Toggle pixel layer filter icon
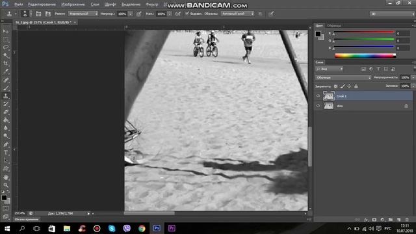This screenshot has width=416, height=234. click(364, 69)
